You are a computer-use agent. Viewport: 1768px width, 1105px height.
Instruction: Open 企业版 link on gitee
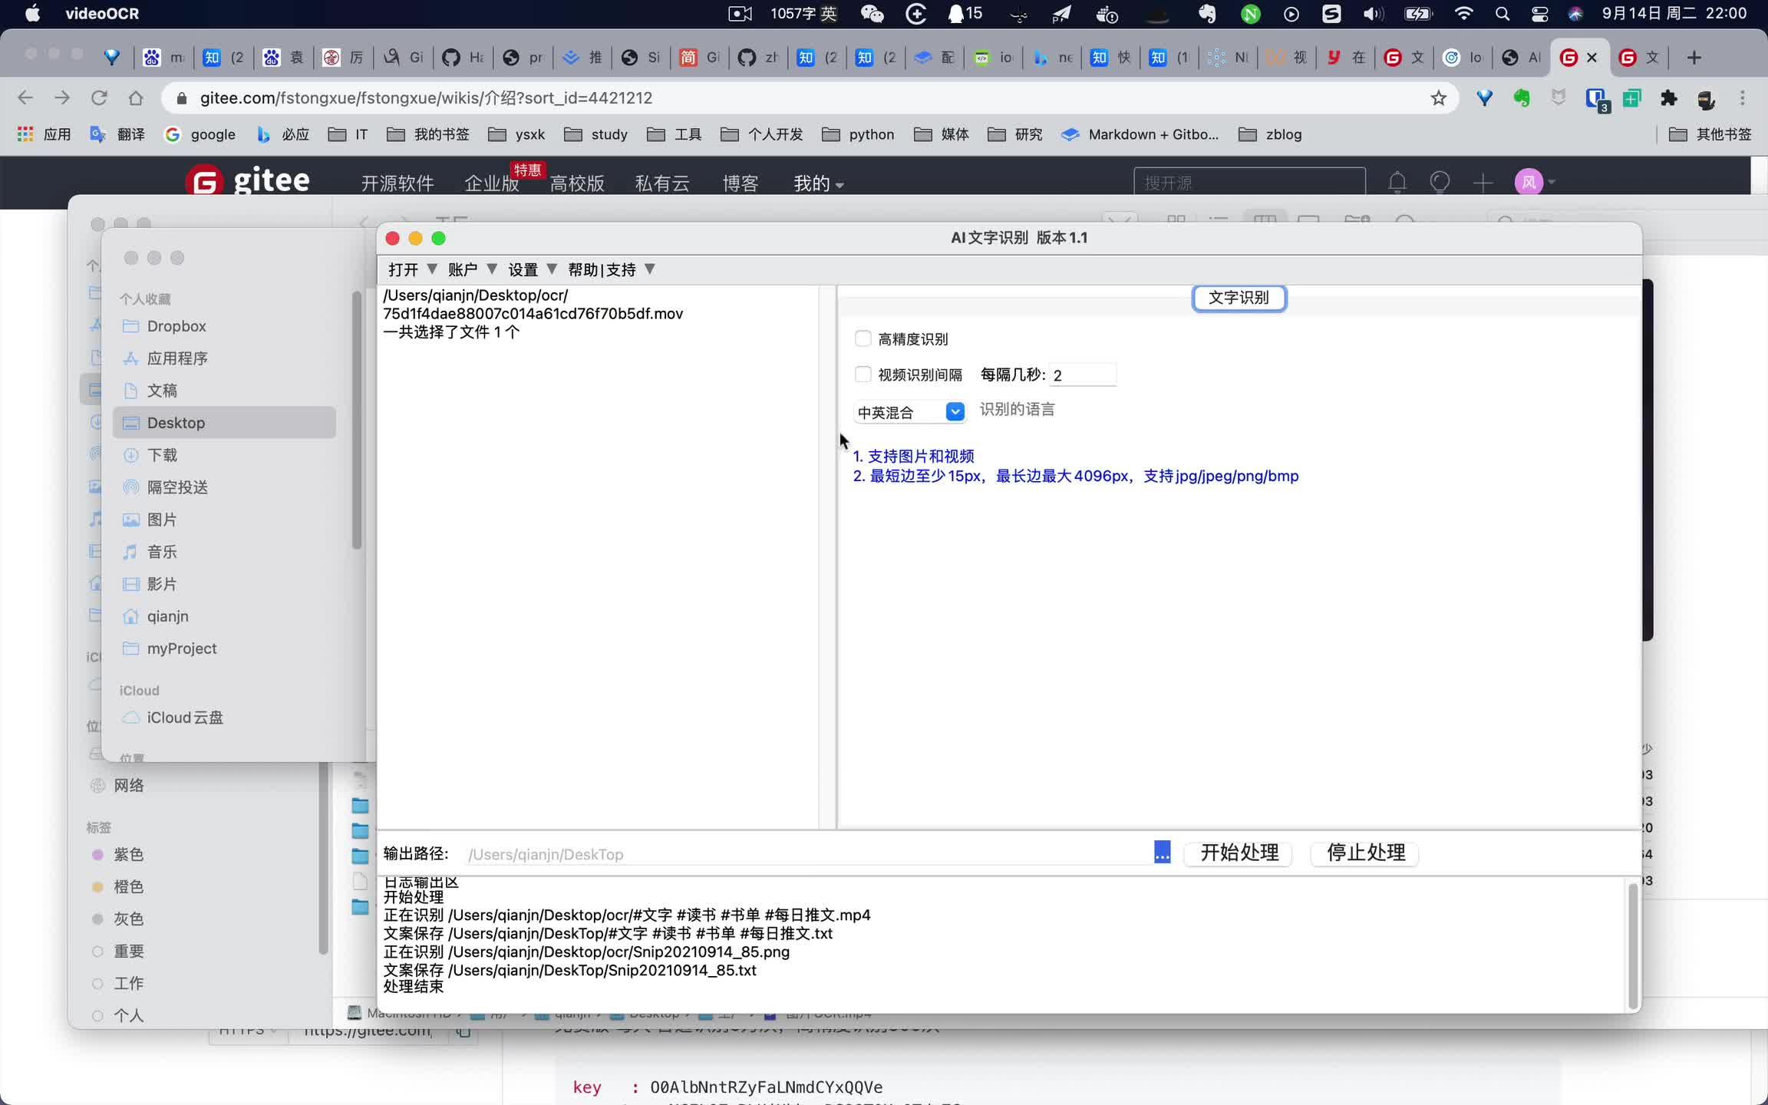point(492,183)
